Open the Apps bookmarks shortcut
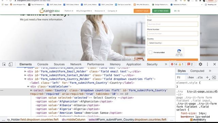Image resolution: width=218 pixels, height=123 pixels. [5, 4]
